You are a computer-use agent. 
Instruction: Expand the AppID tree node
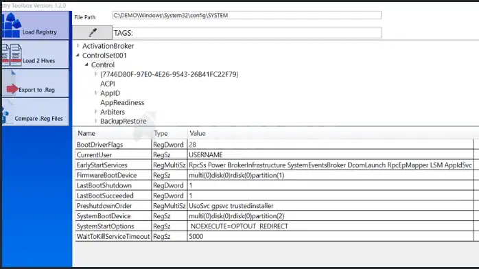click(x=96, y=93)
